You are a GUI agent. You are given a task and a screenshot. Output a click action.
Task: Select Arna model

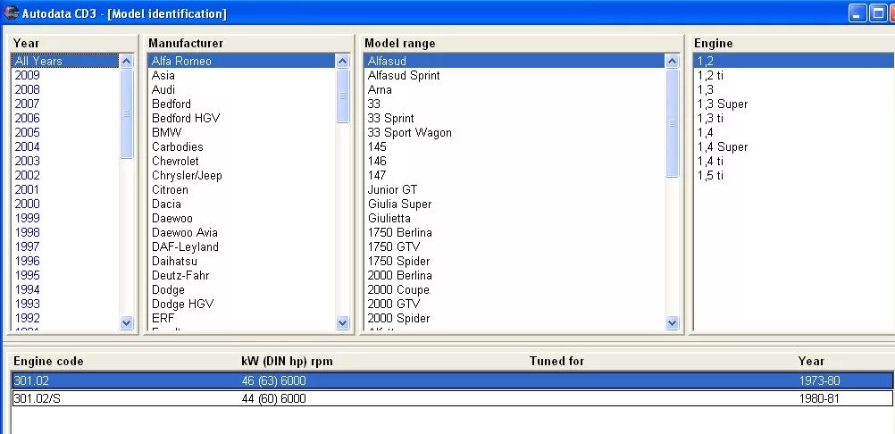pyautogui.click(x=380, y=89)
